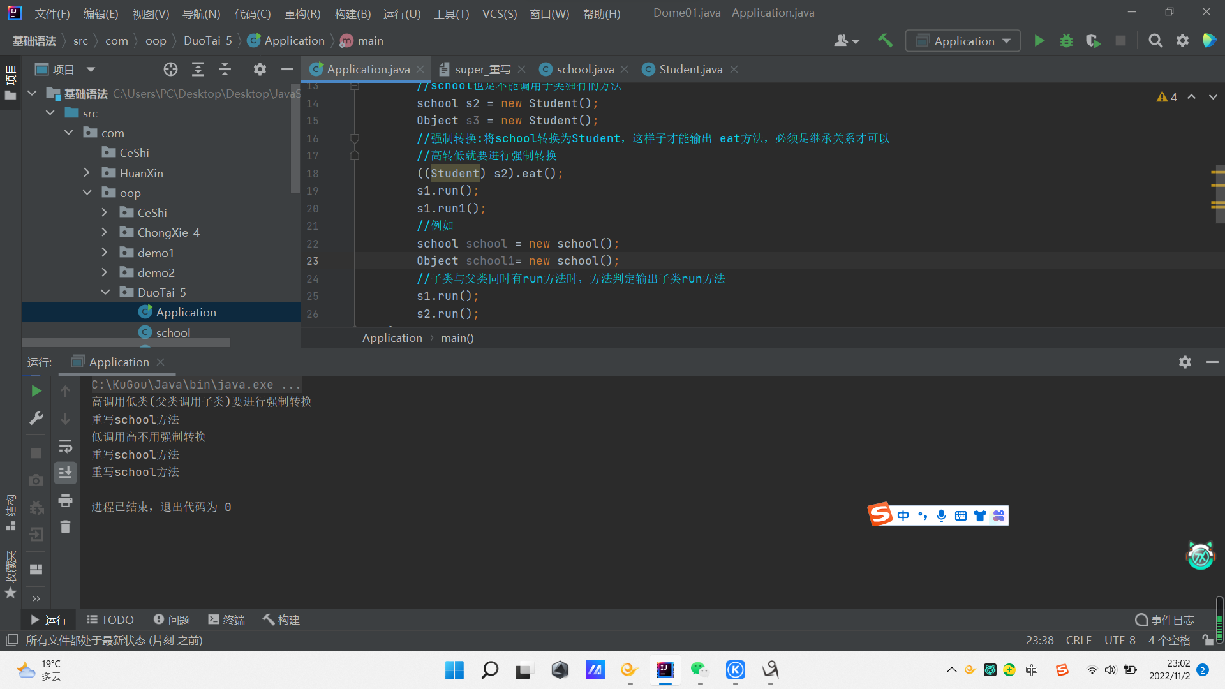Open the TODO tool window button
This screenshot has height=689, width=1225.
click(110, 619)
